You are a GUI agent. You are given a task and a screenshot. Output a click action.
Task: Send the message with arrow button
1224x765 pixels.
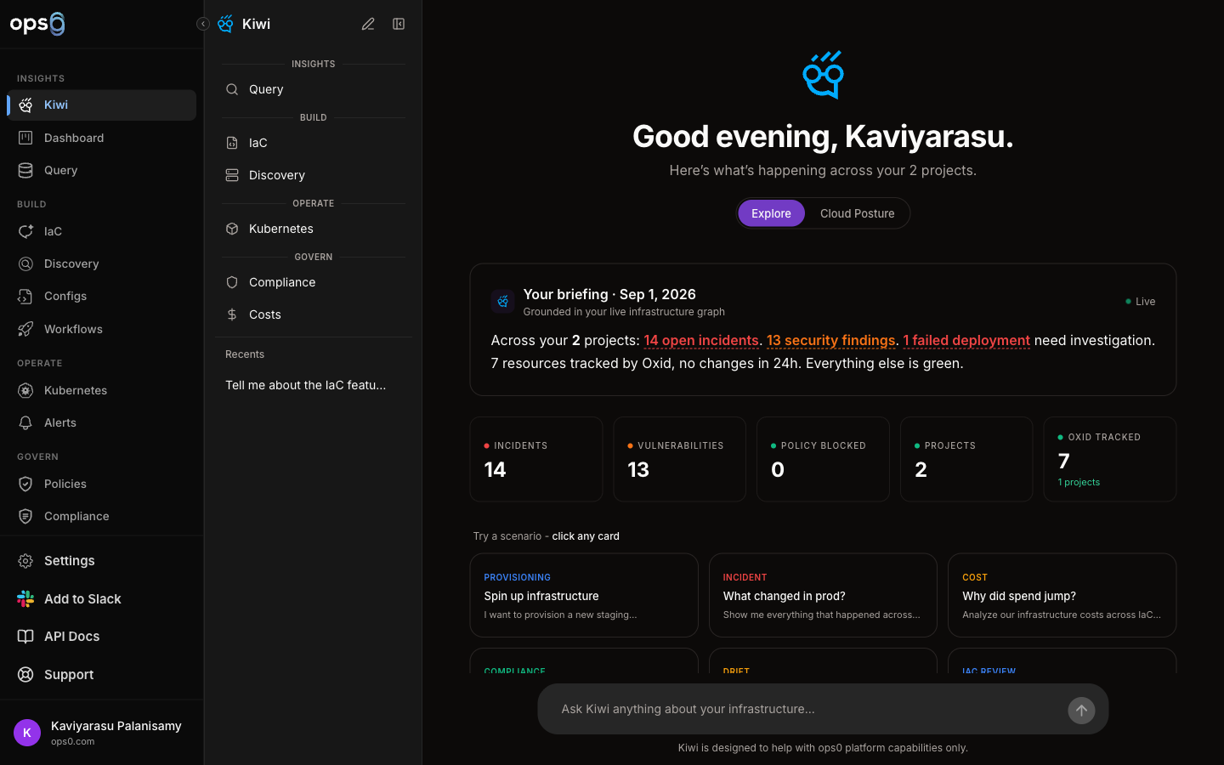point(1081,711)
